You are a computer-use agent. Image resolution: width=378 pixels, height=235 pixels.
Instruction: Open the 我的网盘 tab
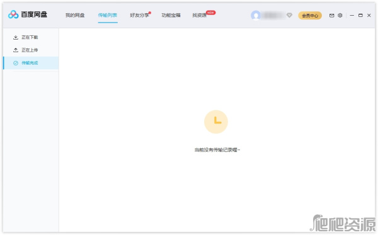(x=75, y=15)
